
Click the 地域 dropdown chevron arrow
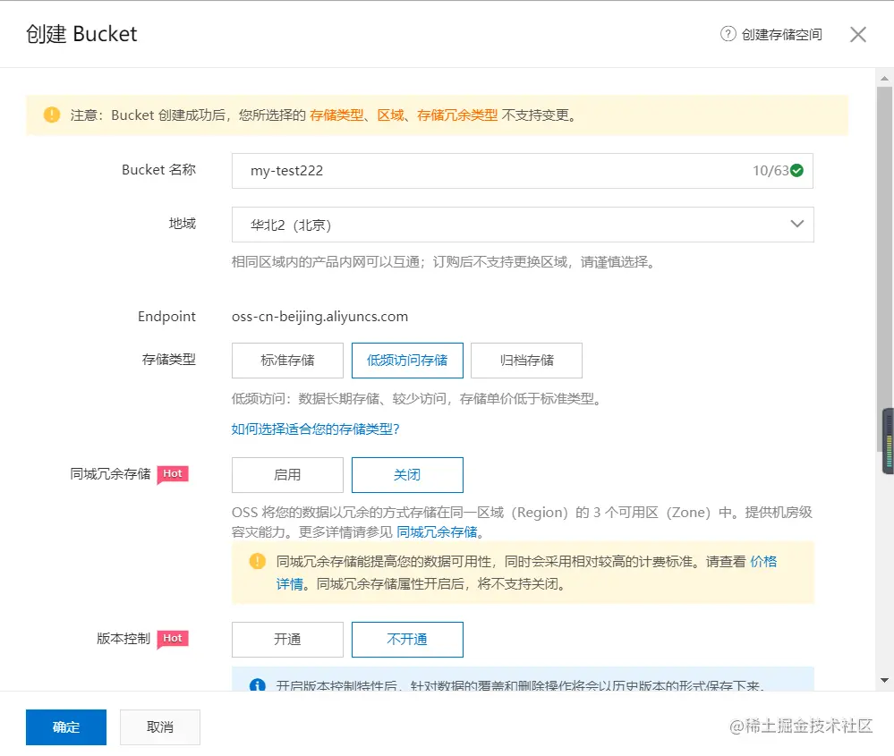point(797,224)
